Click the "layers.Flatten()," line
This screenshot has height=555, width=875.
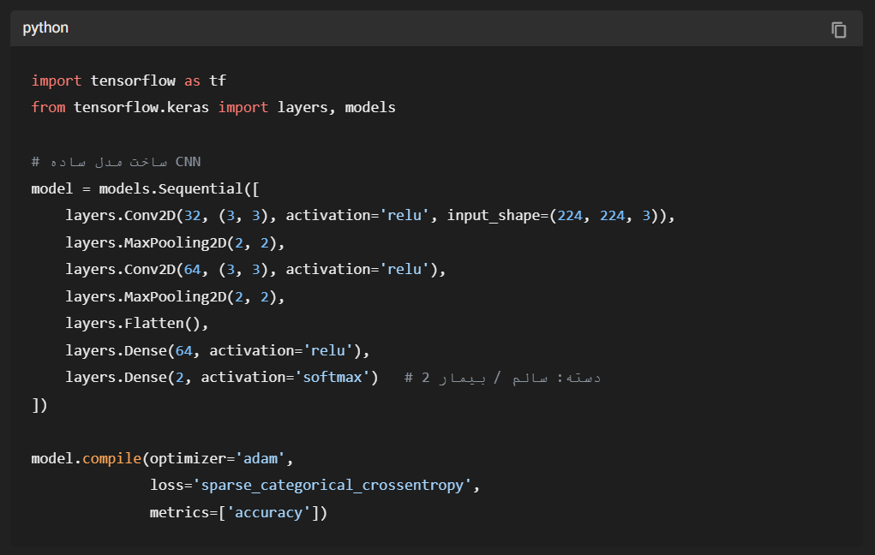(137, 324)
